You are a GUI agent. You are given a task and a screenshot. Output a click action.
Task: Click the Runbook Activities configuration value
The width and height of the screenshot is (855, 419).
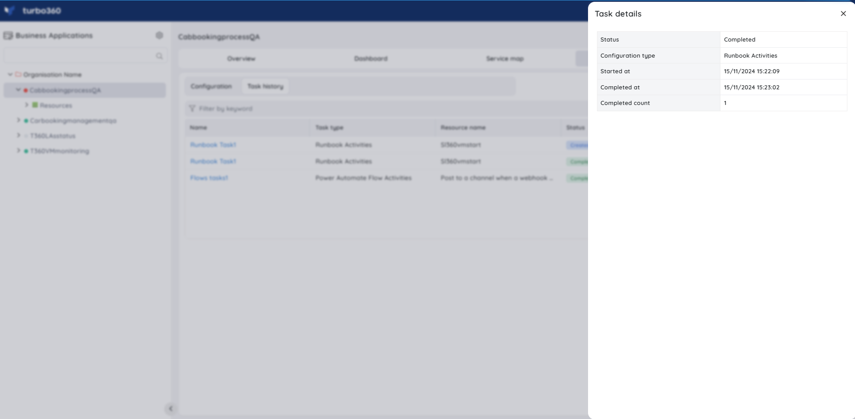750,56
